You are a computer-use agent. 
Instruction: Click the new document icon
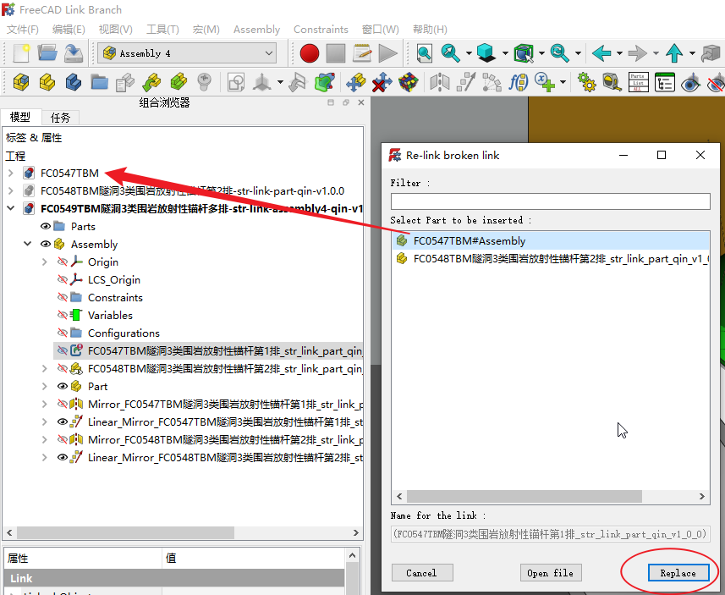20,53
